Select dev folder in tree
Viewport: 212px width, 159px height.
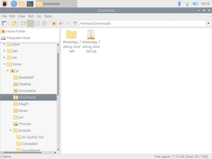pos(28,51)
